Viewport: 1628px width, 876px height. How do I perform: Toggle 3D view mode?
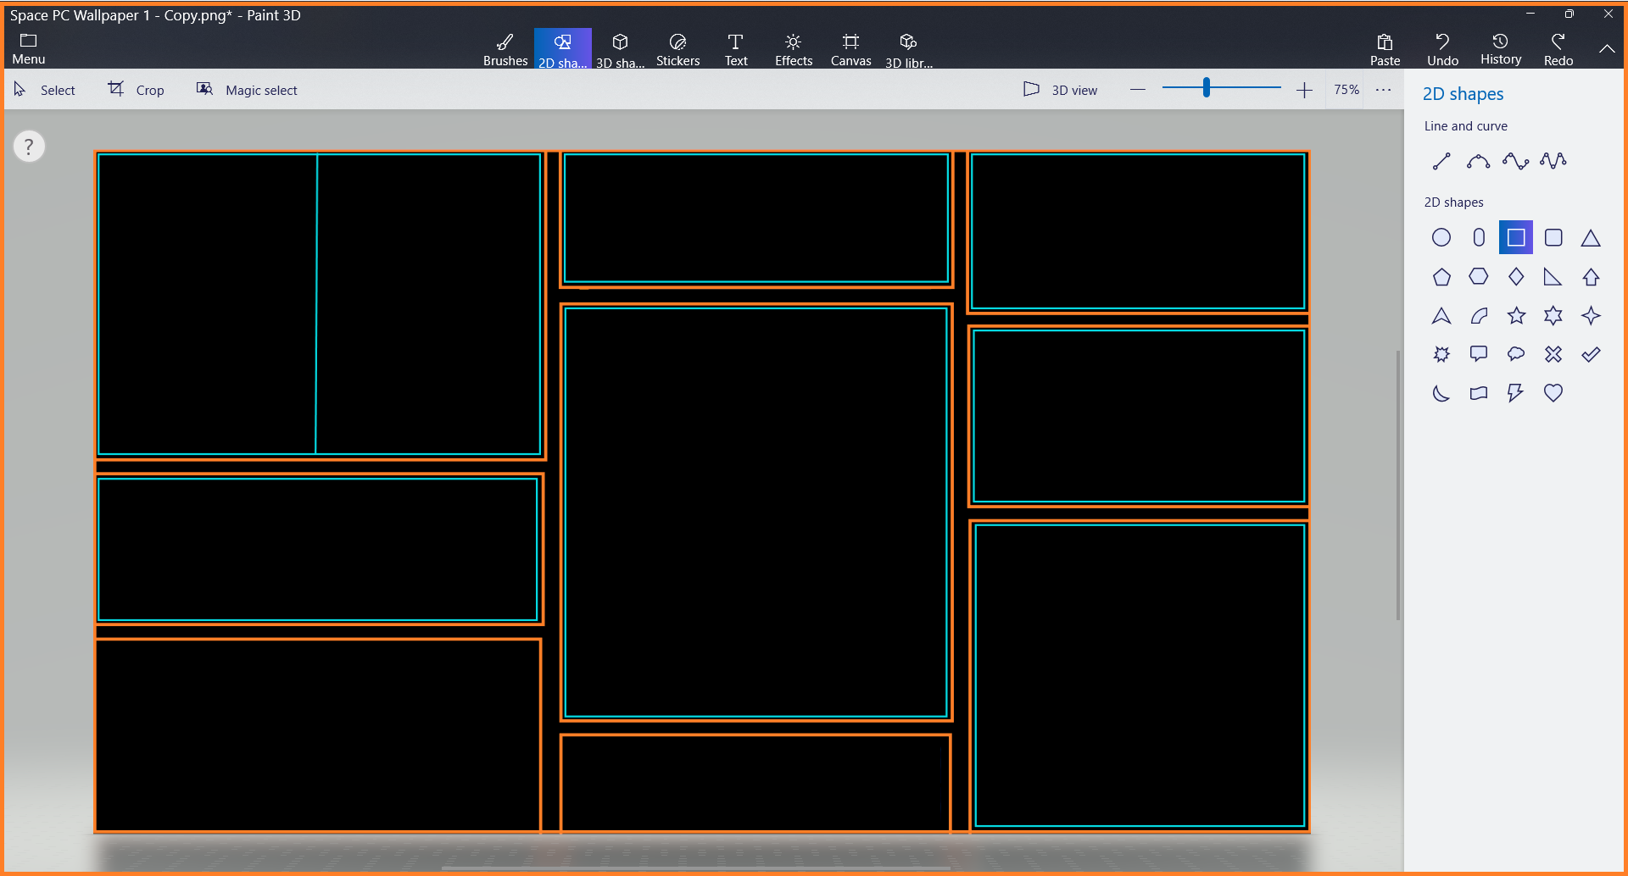(x=1060, y=90)
